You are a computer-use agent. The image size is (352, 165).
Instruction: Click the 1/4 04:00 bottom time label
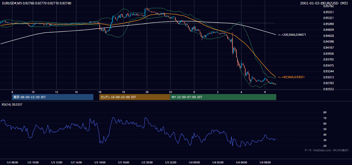click(241, 163)
